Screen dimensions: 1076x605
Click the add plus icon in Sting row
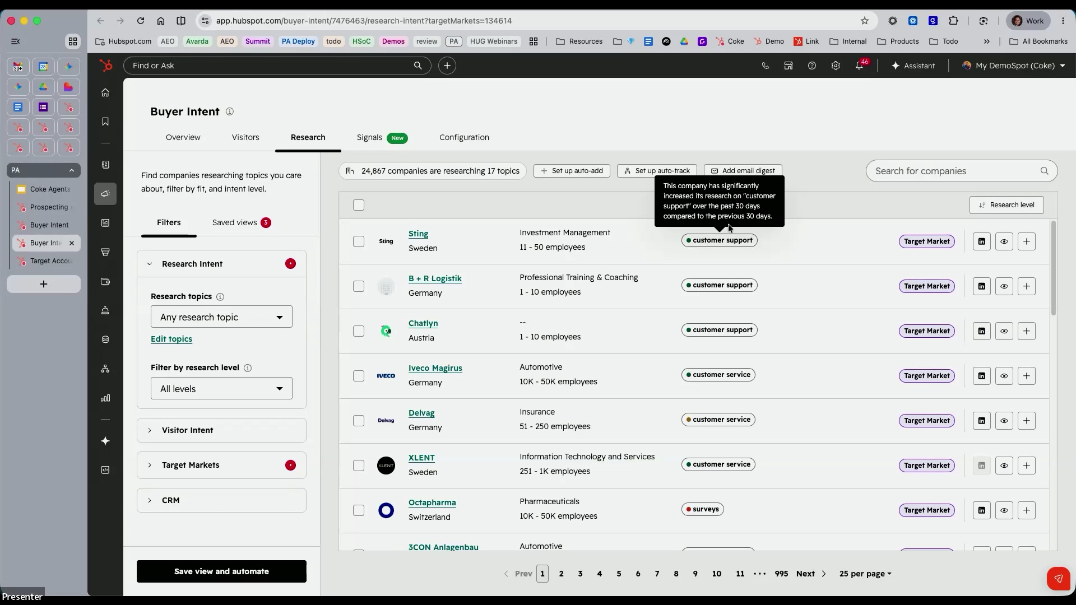(1026, 241)
